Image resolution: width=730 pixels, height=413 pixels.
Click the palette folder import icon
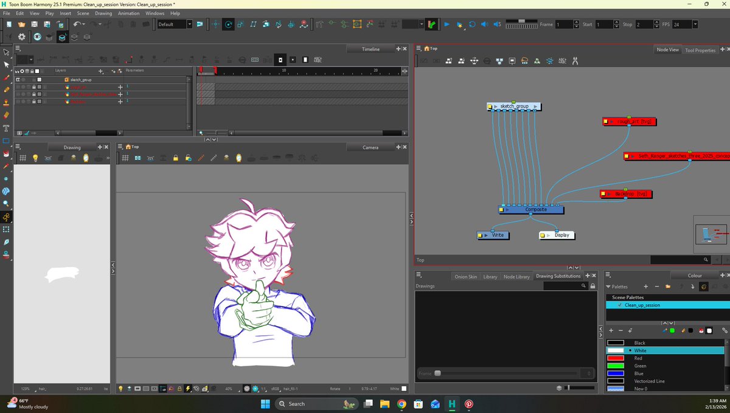668,286
